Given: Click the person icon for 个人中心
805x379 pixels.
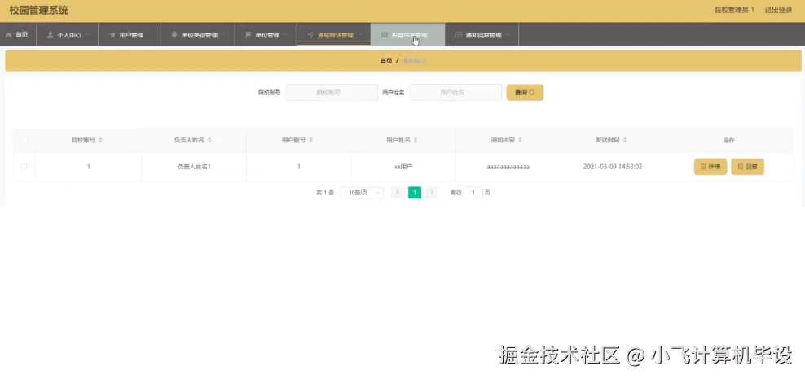Looking at the screenshot, I should [x=51, y=35].
